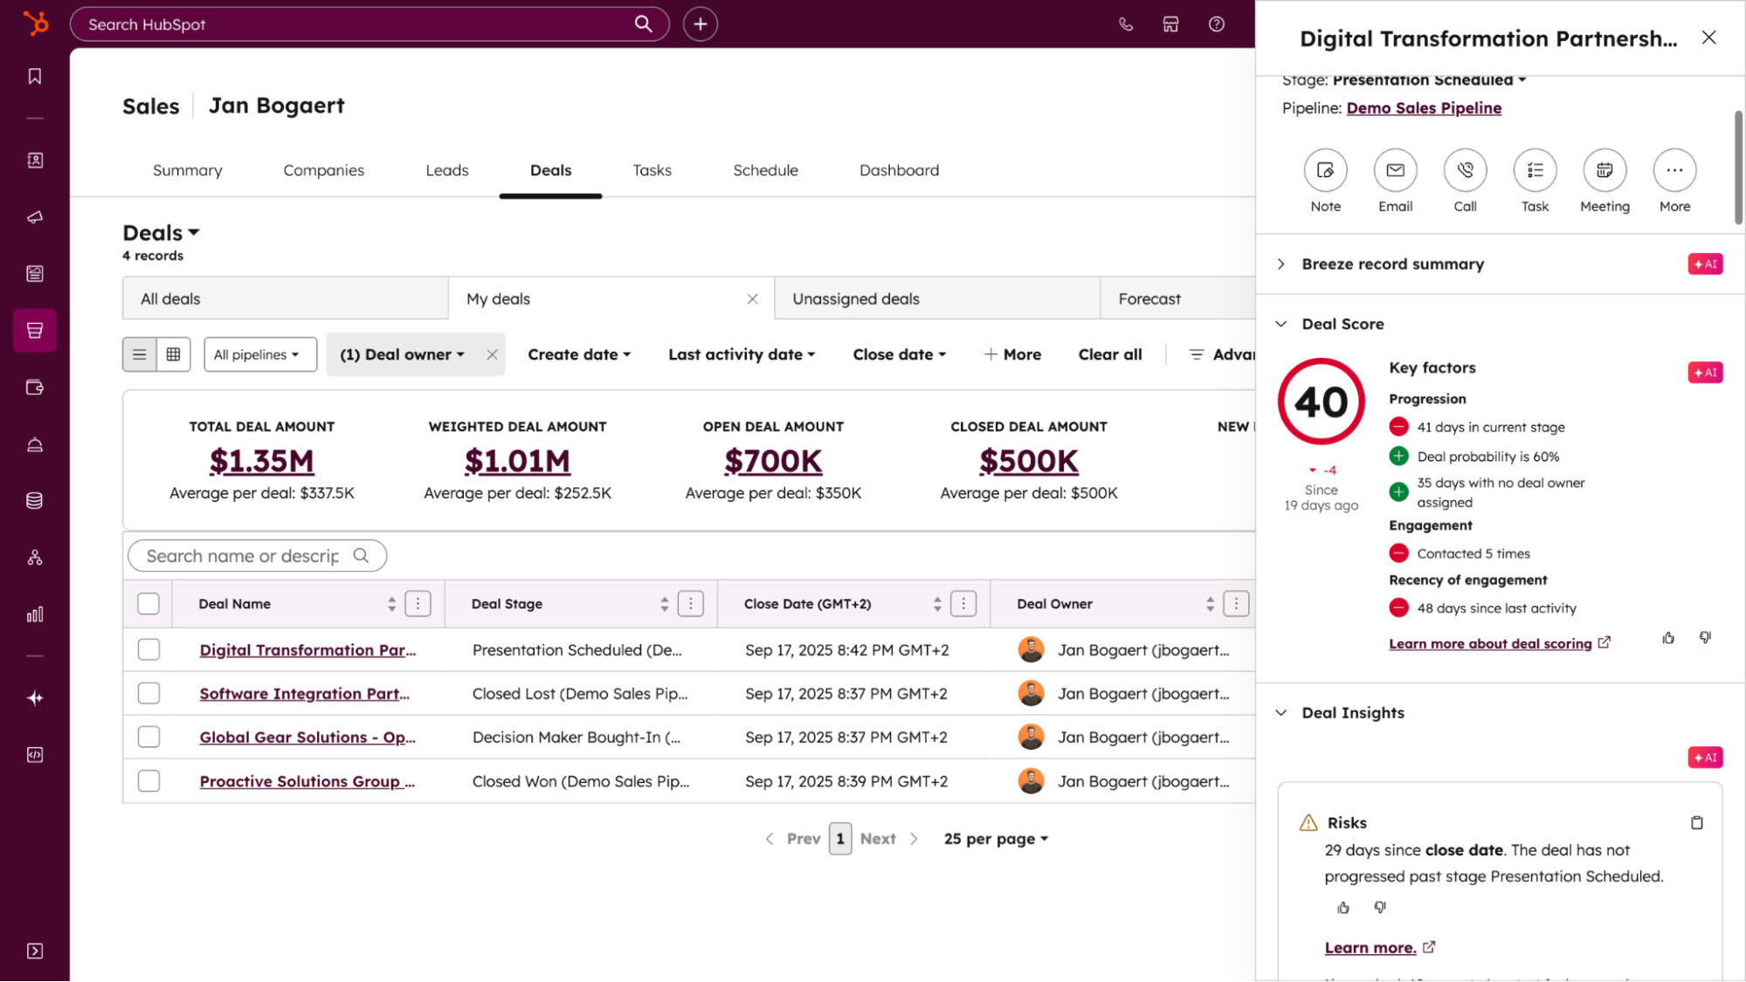
Task: Thumbs down the Risks insight
Action: coord(1380,908)
